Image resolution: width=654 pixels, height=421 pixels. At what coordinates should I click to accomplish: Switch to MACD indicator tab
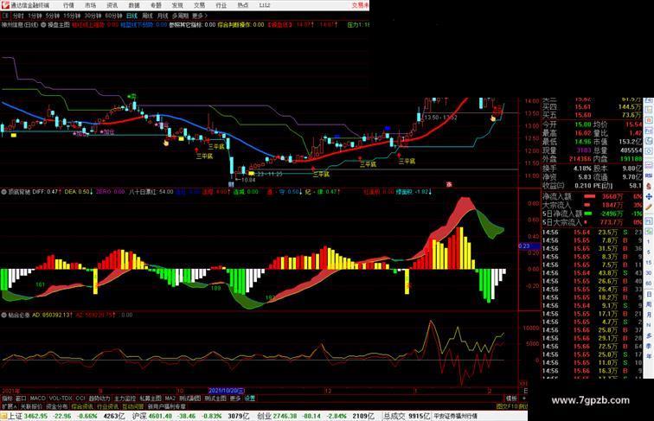pos(37,399)
